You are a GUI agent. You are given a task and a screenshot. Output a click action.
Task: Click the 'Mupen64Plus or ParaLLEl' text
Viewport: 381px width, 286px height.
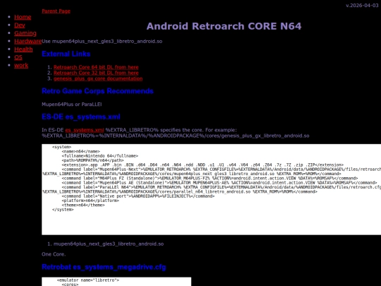[72, 105]
